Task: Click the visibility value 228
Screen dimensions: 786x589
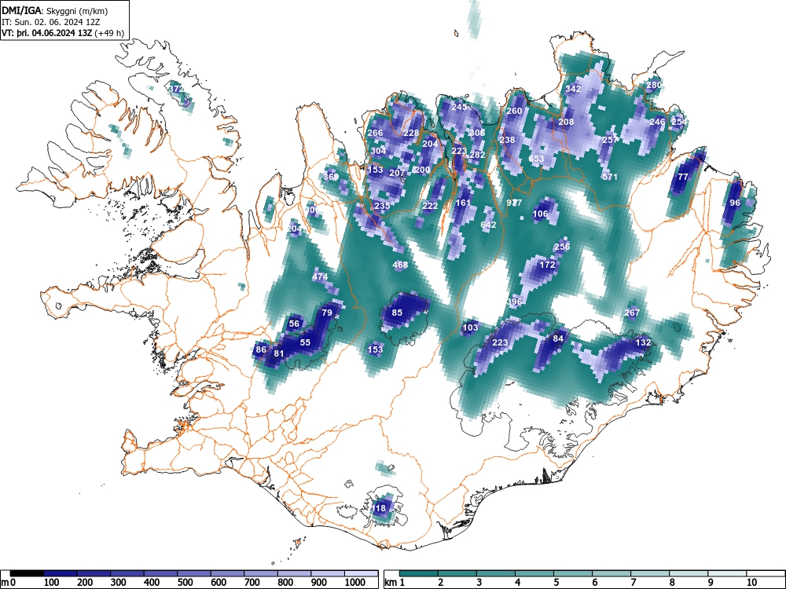Action: pos(411,133)
